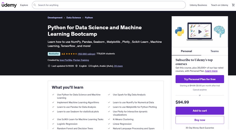Click 'Learn to use Matplotlib for Python Plotting'
This screenshot has width=236, height=131.
135,107
